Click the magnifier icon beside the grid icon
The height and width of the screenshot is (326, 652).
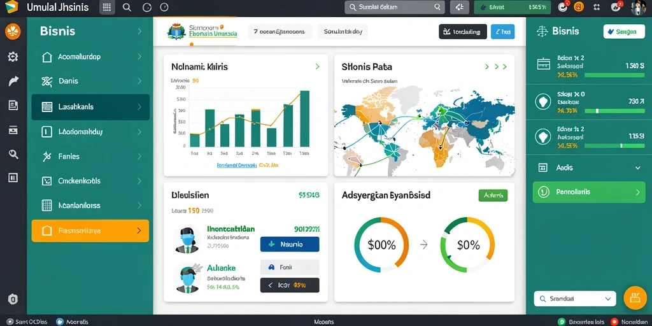(x=127, y=7)
